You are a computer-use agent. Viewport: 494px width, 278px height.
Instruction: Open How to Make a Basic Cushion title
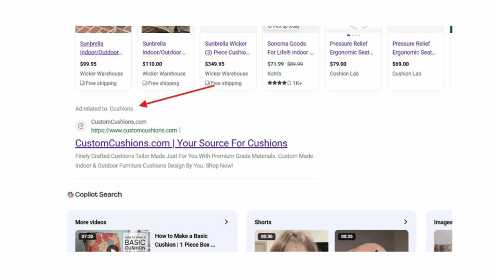pyautogui.click(x=185, y=240)
